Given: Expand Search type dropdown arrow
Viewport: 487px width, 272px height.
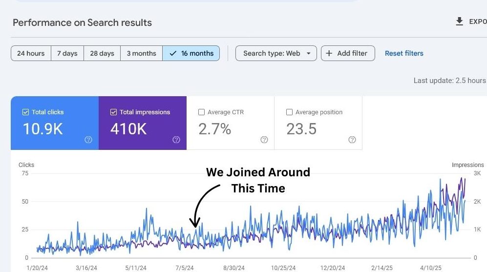Looking at the screenshot, I should 309,54.
